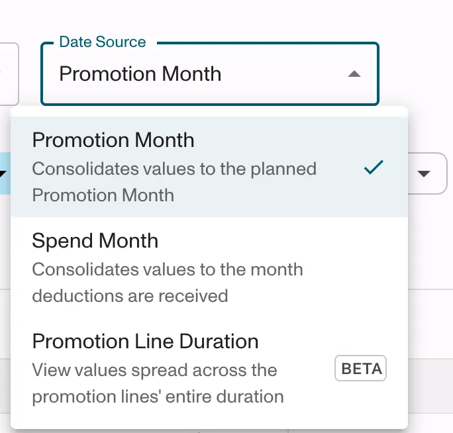
Task: Focus the partially hidden field left of Date Source
Action: (x=9, y=74)
